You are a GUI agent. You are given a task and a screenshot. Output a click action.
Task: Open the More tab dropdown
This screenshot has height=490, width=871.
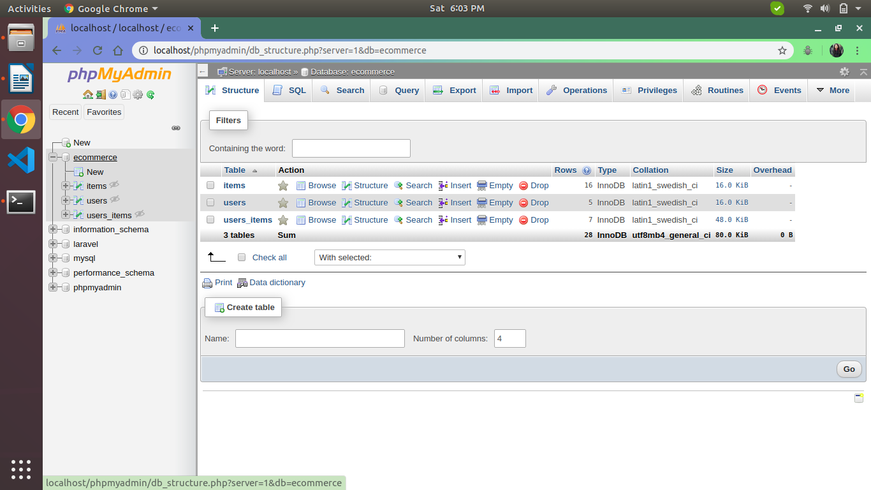point(832,91)
